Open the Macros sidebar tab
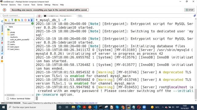The image size is (197, 110). click(2, 50)
